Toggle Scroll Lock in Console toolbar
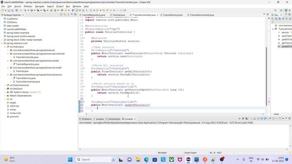 click(x=255, y=118)
